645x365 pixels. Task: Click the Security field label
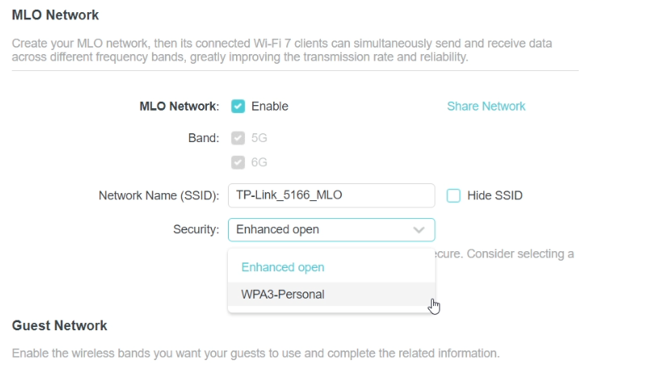pos(196,229)
